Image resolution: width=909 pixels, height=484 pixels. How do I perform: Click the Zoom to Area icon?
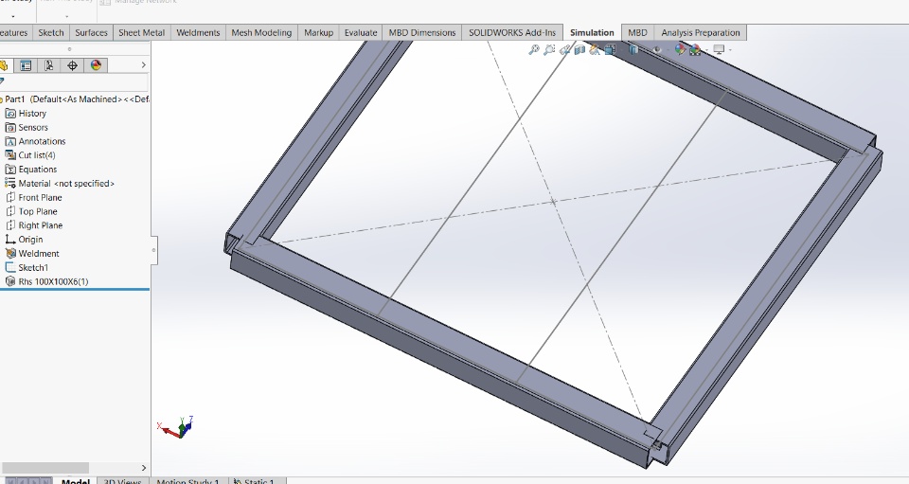549,50
